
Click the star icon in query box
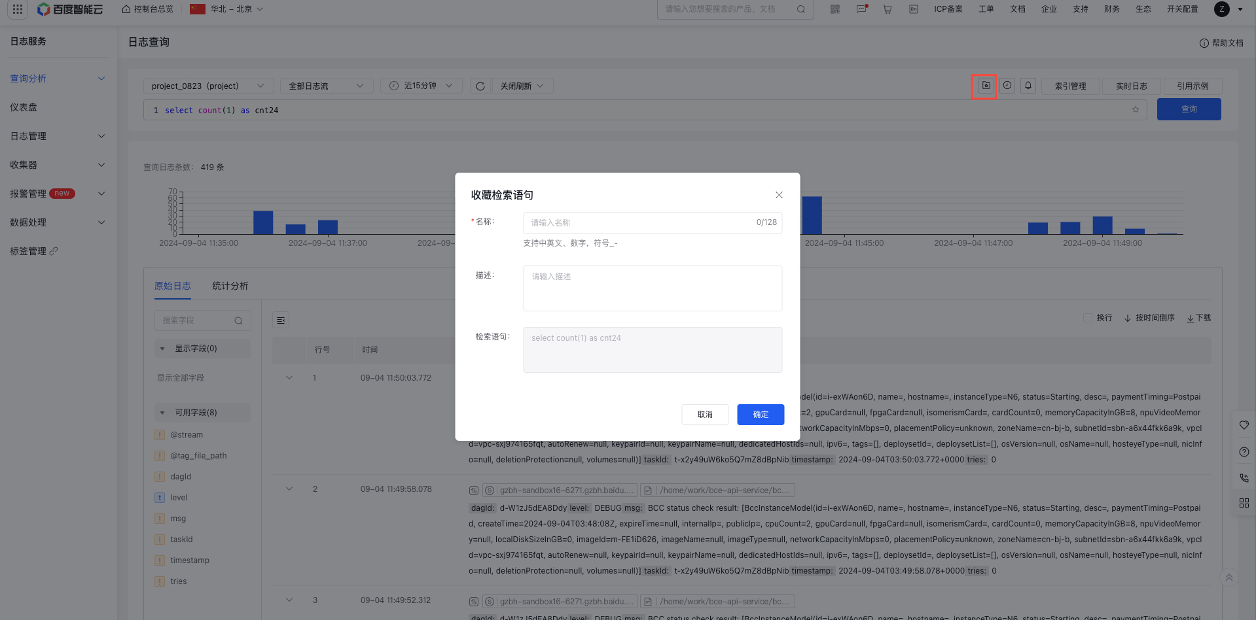pos(1136,110)
